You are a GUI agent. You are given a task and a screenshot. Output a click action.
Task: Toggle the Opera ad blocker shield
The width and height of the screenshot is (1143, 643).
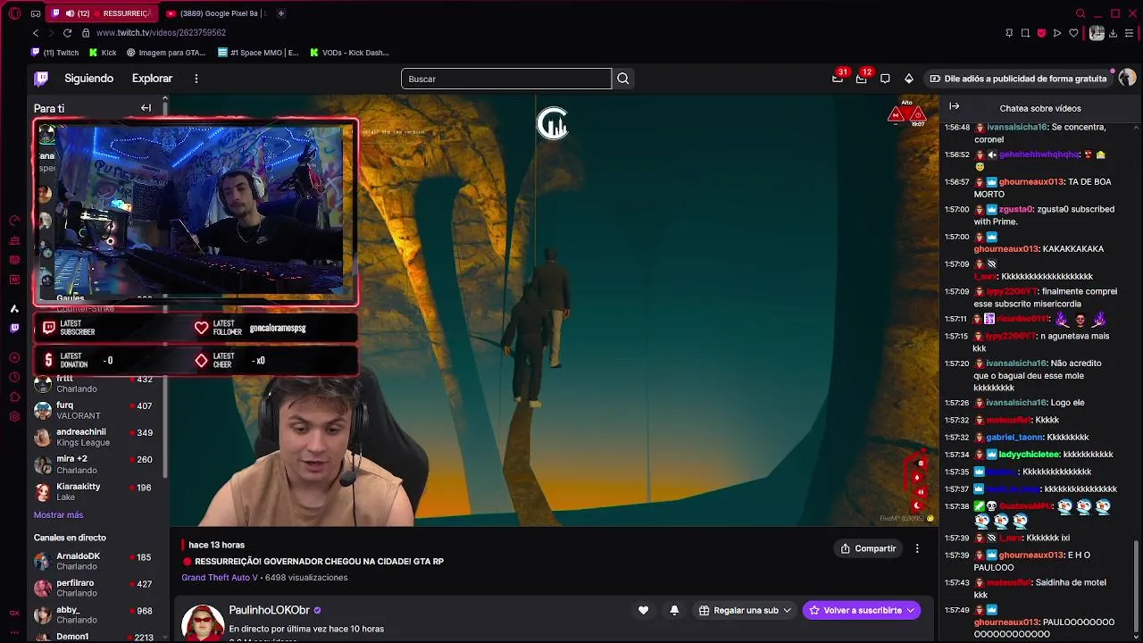click(x=1041, y=33)
